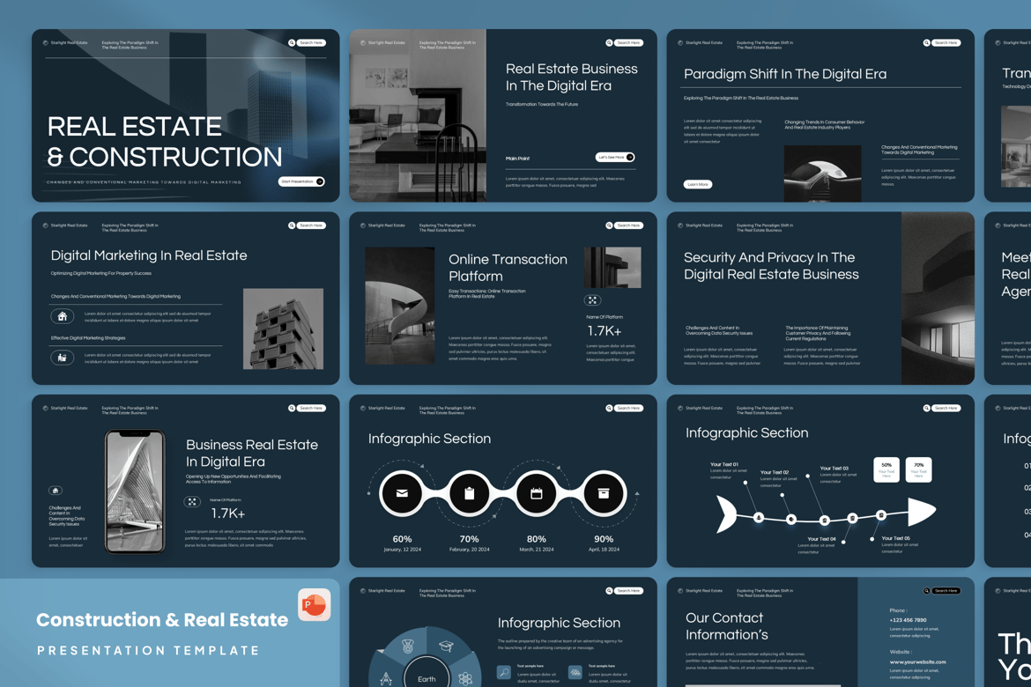Click the envelope icon above 60%
The width and height of the screenshot is (1031, 687).
(x=402, y=493)
